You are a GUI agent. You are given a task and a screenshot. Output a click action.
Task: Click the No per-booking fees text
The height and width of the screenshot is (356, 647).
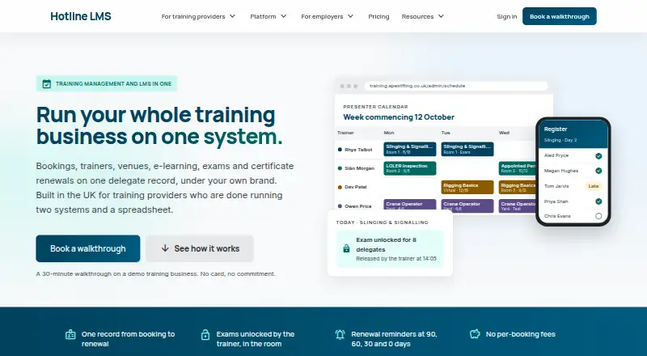[x=521, y=334]
